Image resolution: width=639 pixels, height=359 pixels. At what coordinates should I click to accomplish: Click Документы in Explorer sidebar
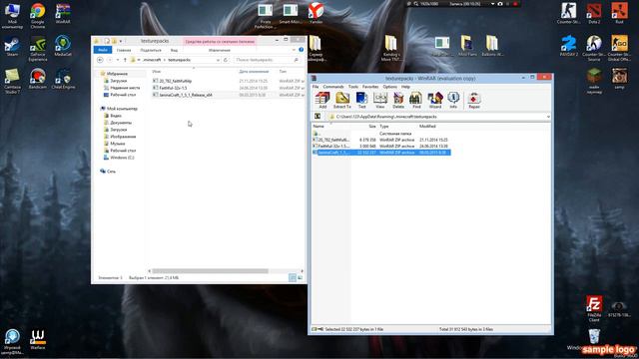point(121,123)
